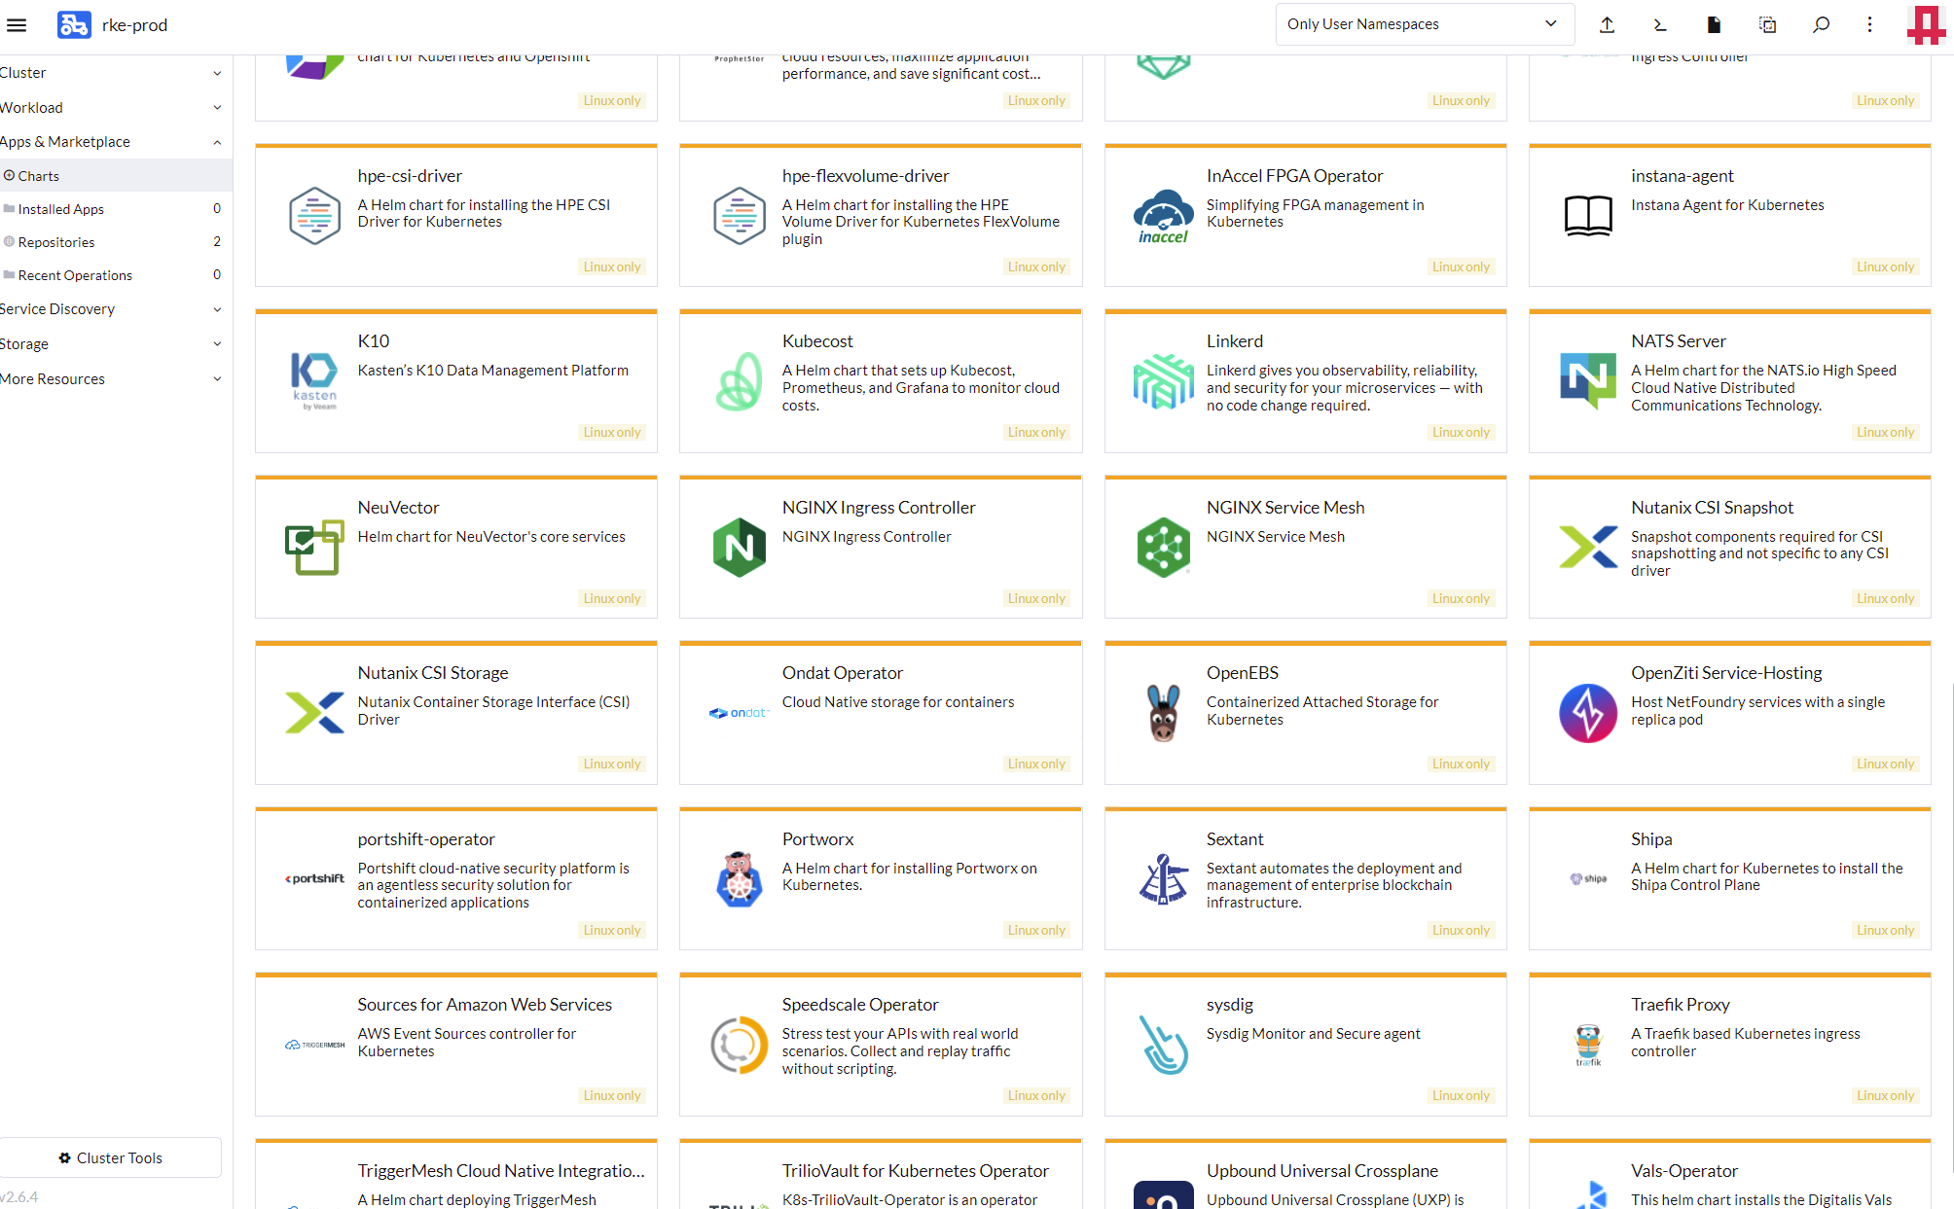The width and height of the screenshot is (1954, 1209).
Task: Click the Portworx mascot logo
Action: [x=739, y=879]
